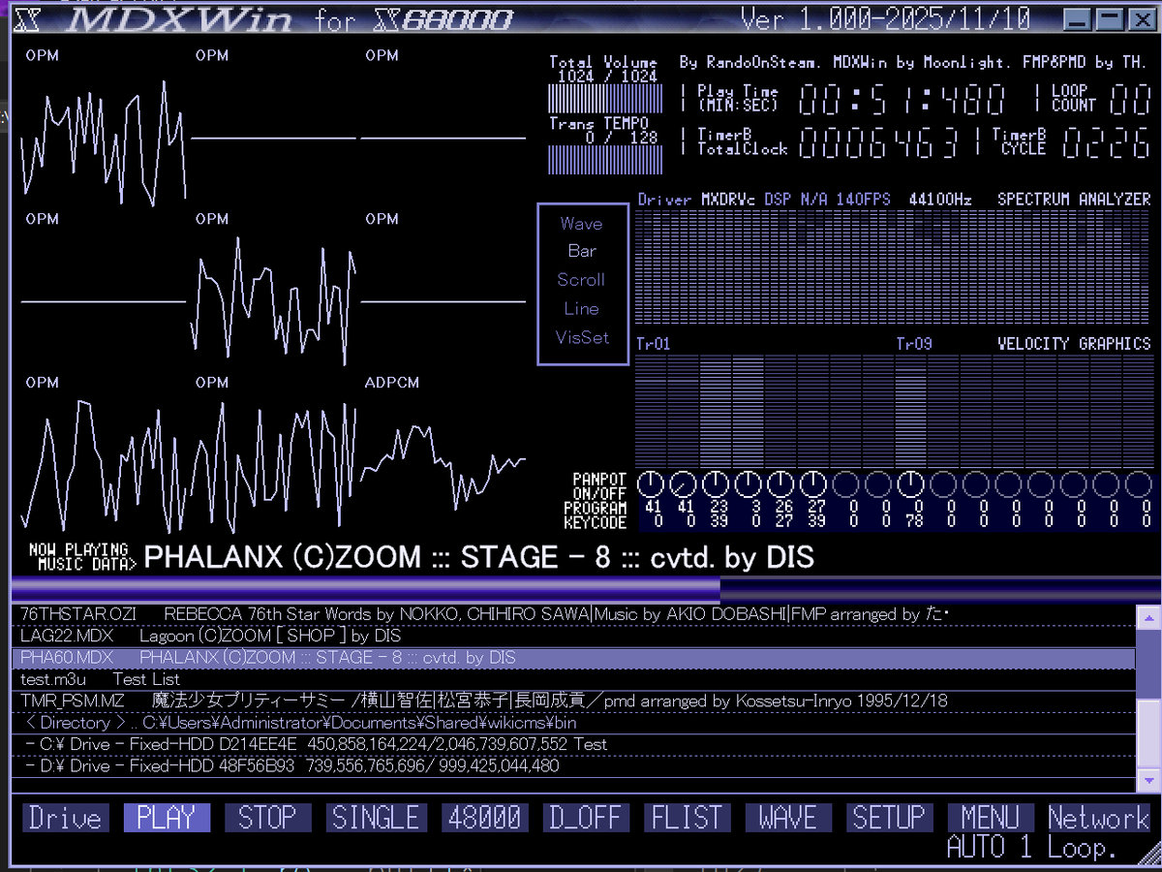
Task: Open the D:¥ Drive Fixed-HDD entry
Action: (572, 765)
